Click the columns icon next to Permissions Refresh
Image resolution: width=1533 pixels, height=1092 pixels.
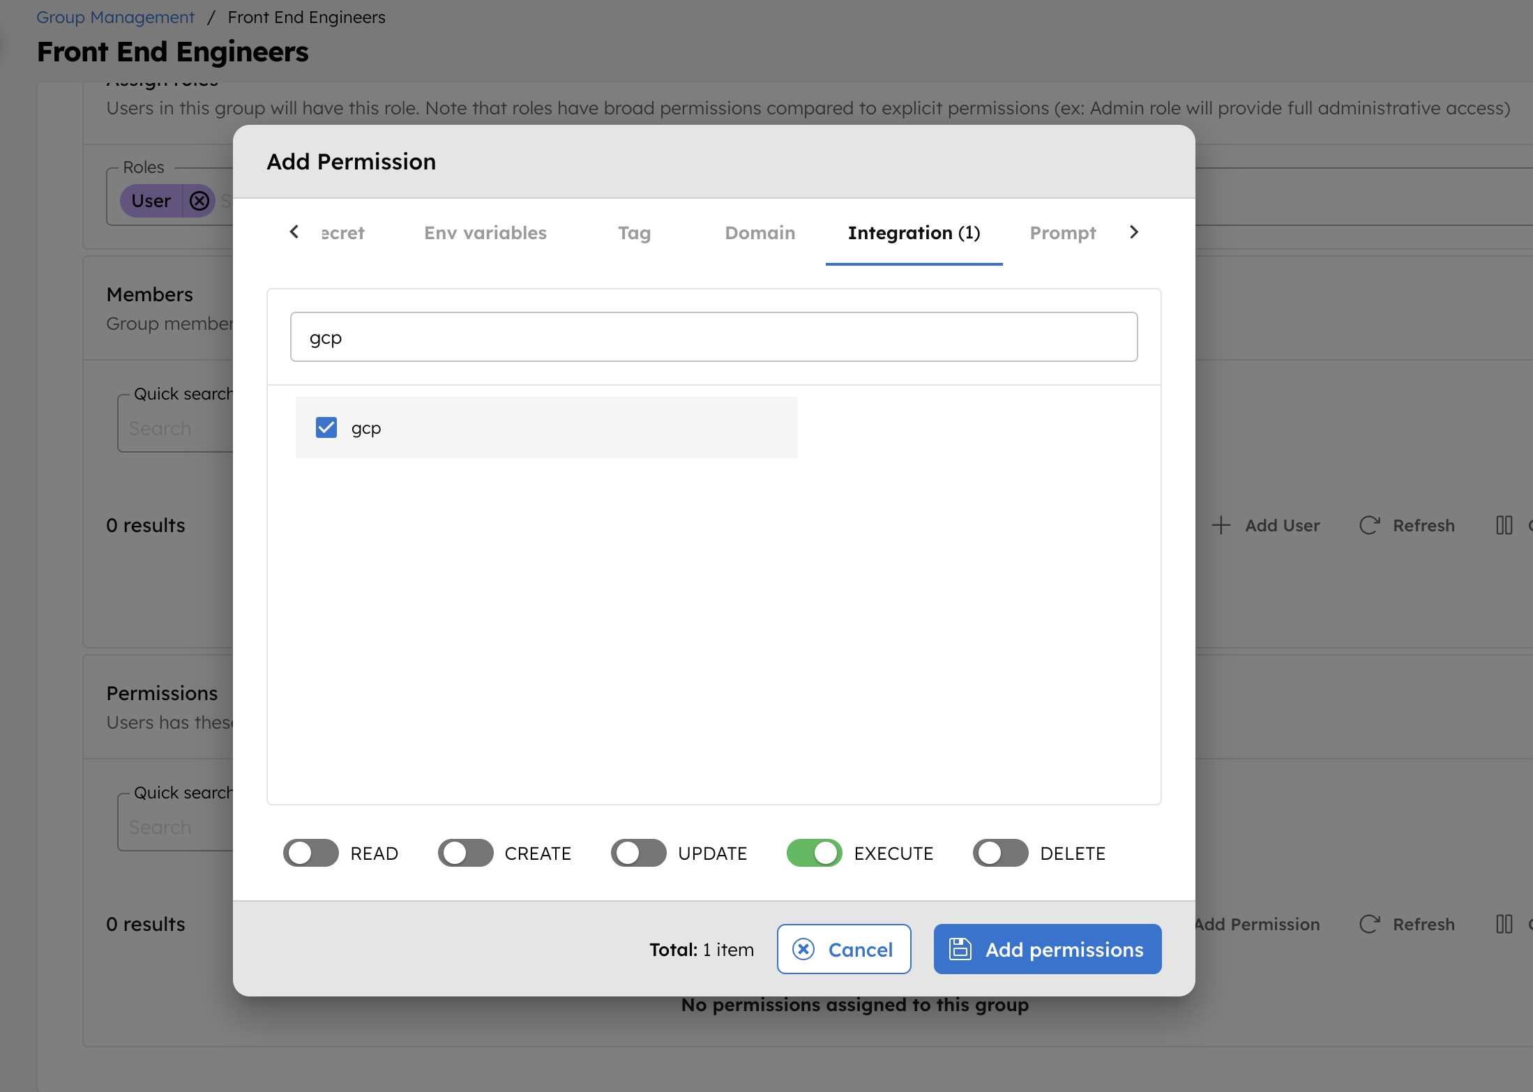1504,924
